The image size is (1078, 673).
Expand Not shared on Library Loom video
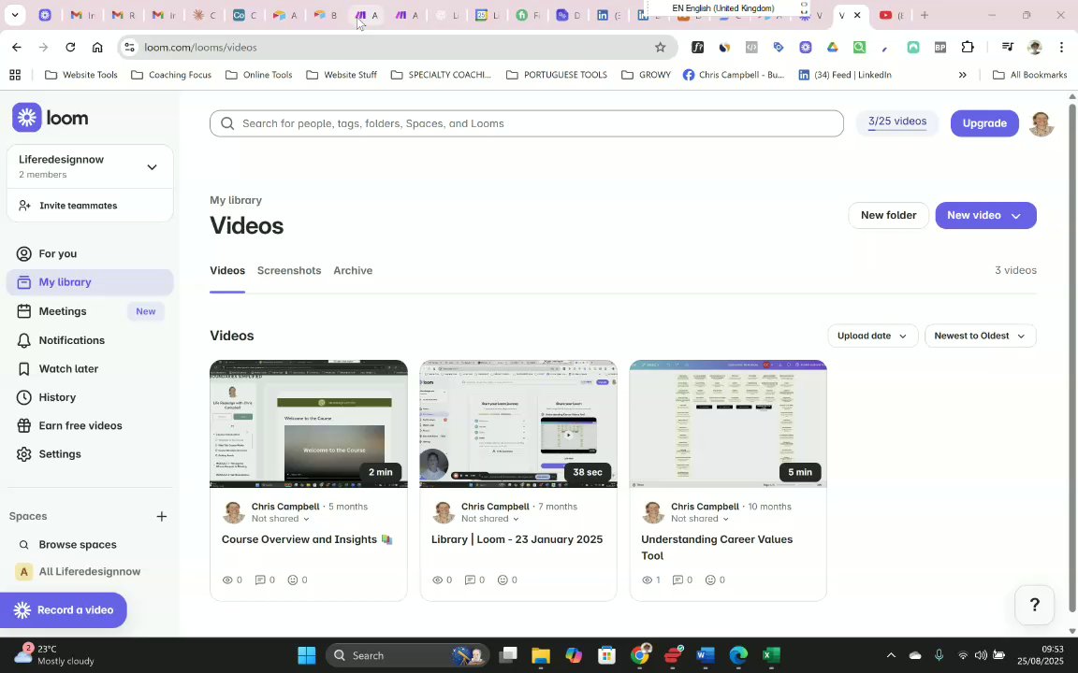click(x=489, y=519)
